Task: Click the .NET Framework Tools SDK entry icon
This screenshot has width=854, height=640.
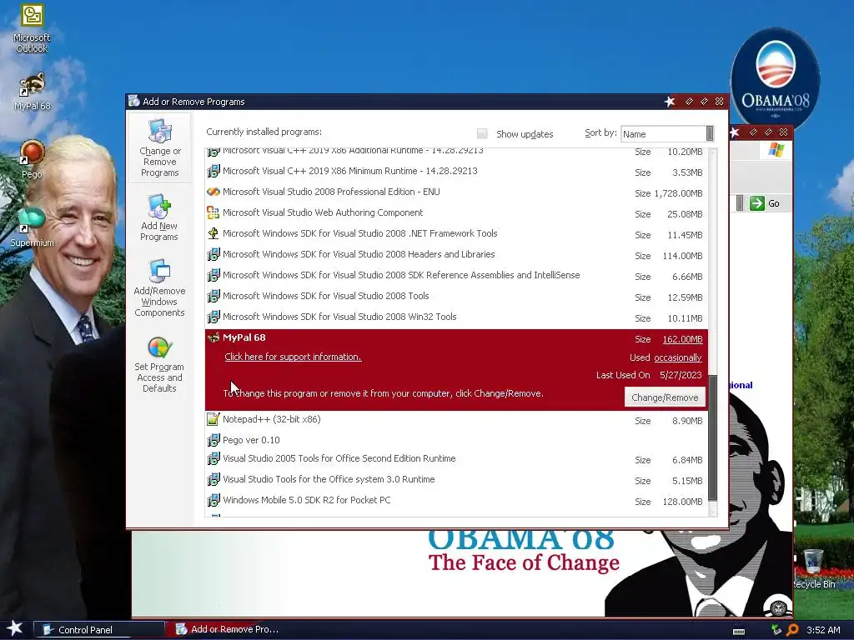Action: (213, 233)
